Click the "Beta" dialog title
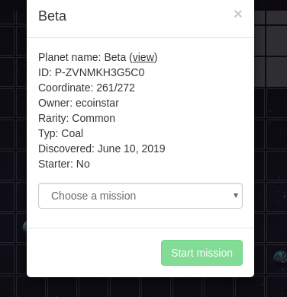Viewport: 287px width, 297px height. [53, 16]
